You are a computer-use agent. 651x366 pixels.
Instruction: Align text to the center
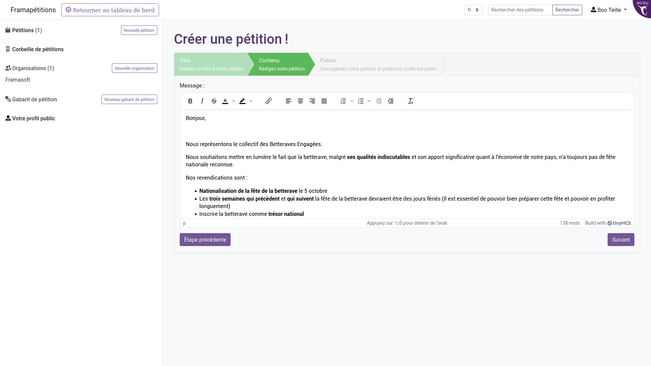(x=300, y=101)
